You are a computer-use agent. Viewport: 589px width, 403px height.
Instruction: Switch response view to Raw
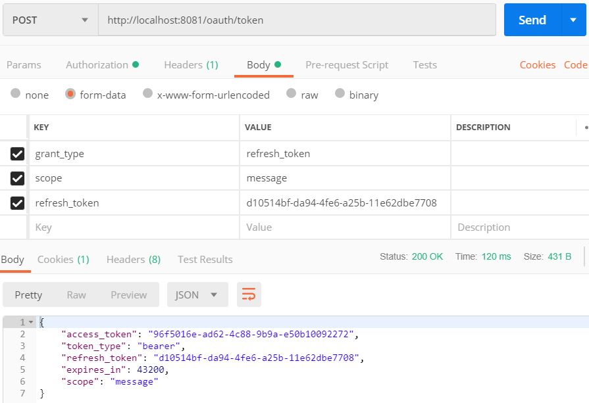[76, 295]
